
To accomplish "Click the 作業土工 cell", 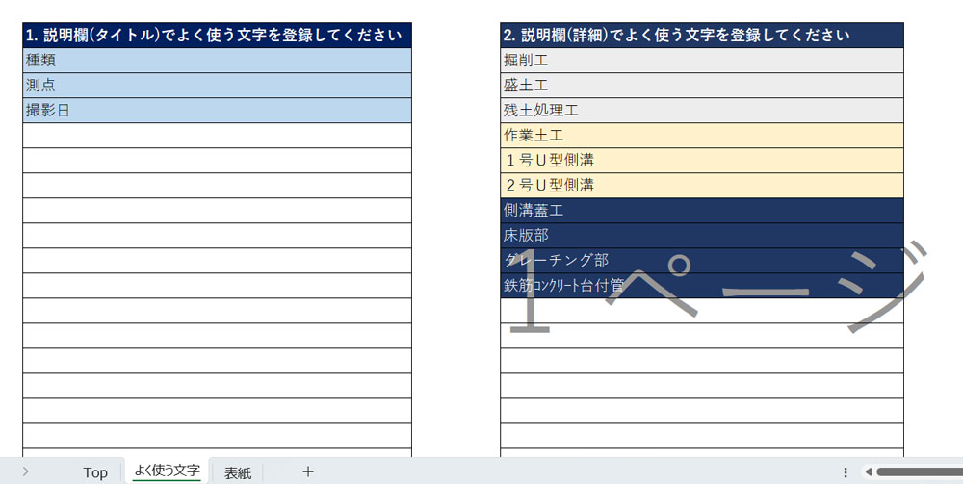I will coord(701,136).
